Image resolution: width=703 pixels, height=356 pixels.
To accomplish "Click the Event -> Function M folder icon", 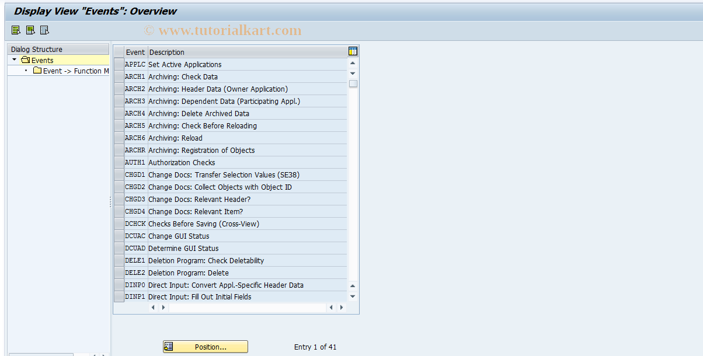I will click(37, 71).
